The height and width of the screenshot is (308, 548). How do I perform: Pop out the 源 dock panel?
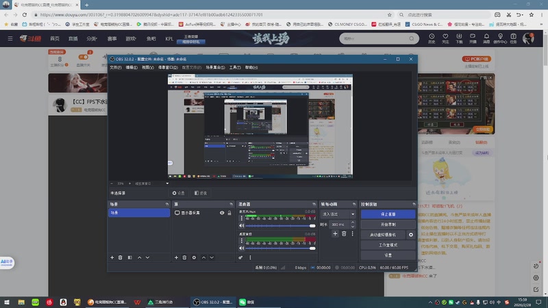[232, 204]
